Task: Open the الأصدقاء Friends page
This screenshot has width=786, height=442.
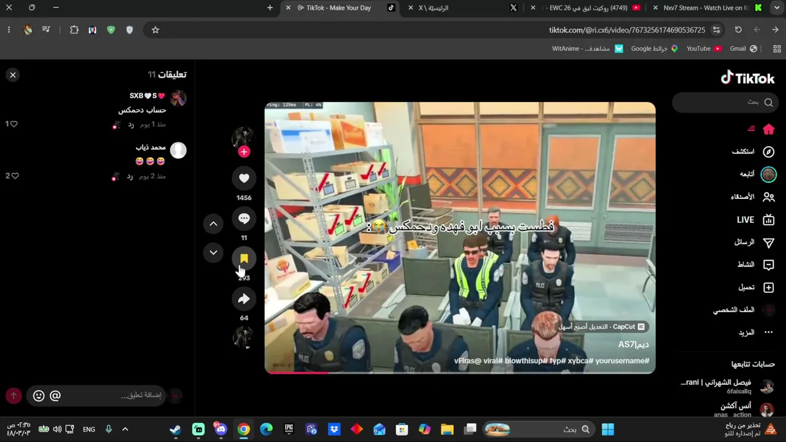Action: click(752, 197)
